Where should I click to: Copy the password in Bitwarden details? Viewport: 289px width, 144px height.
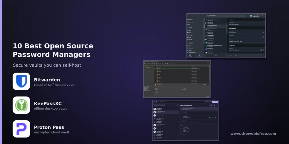pyautogui.click(x=263, y=37)
